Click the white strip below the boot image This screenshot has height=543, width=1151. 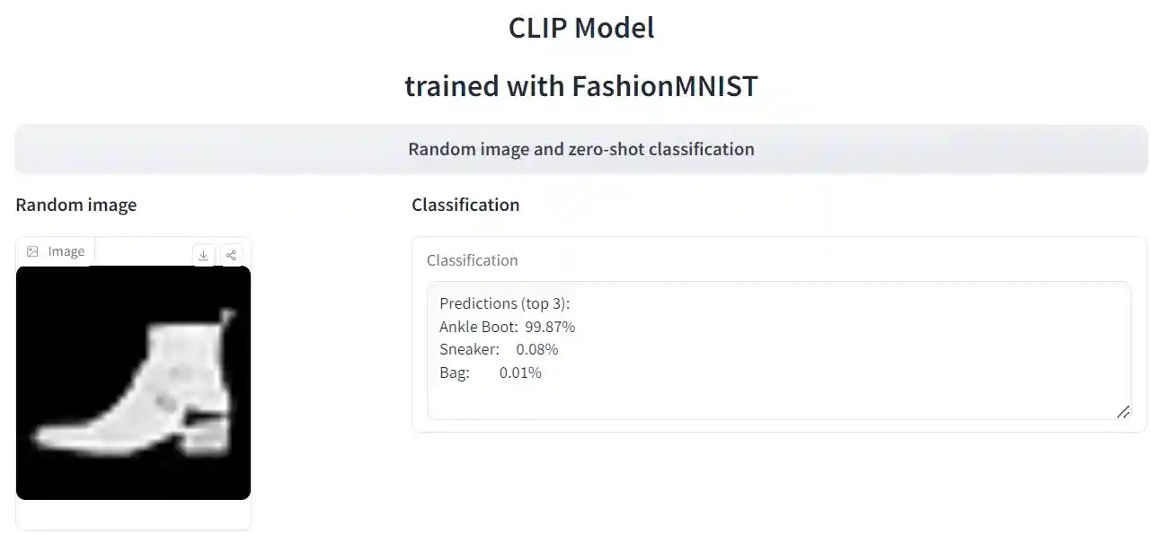pyautogui.click(x=133, y=514)
